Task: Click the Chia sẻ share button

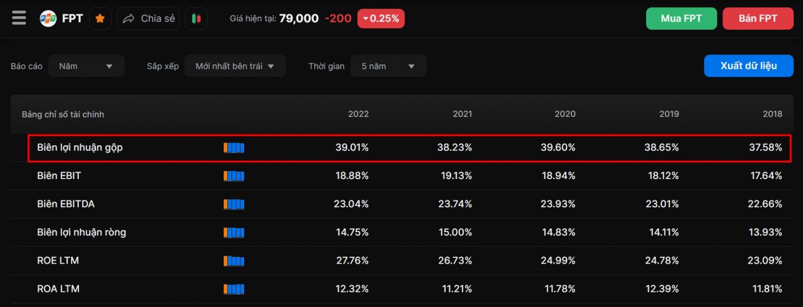Action: tap(148, 19)
